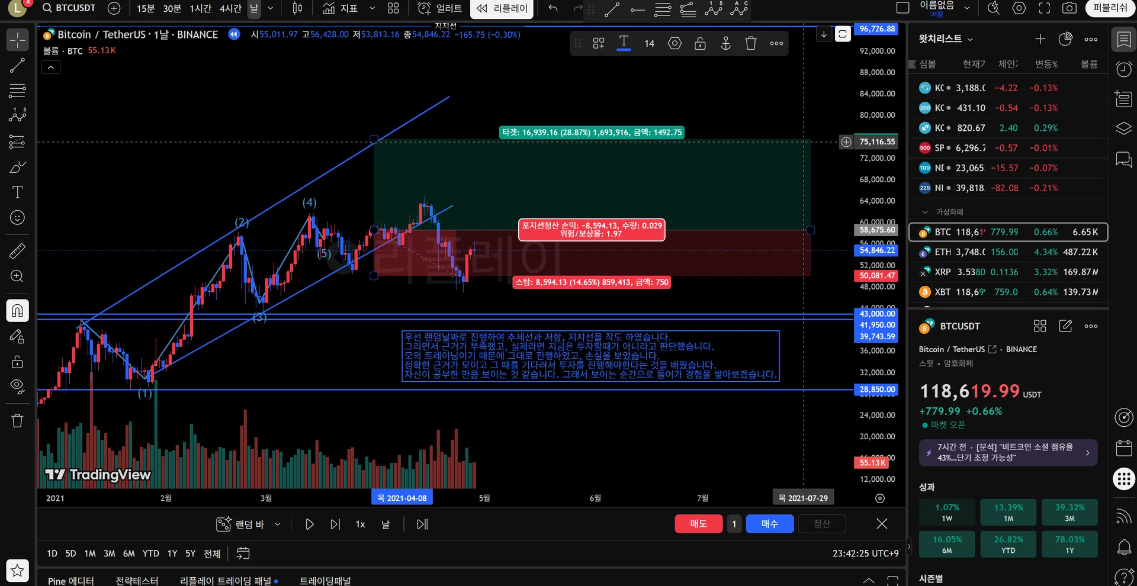
Task: Open the chats panel in right sidebar
Action: point(1123,159)
